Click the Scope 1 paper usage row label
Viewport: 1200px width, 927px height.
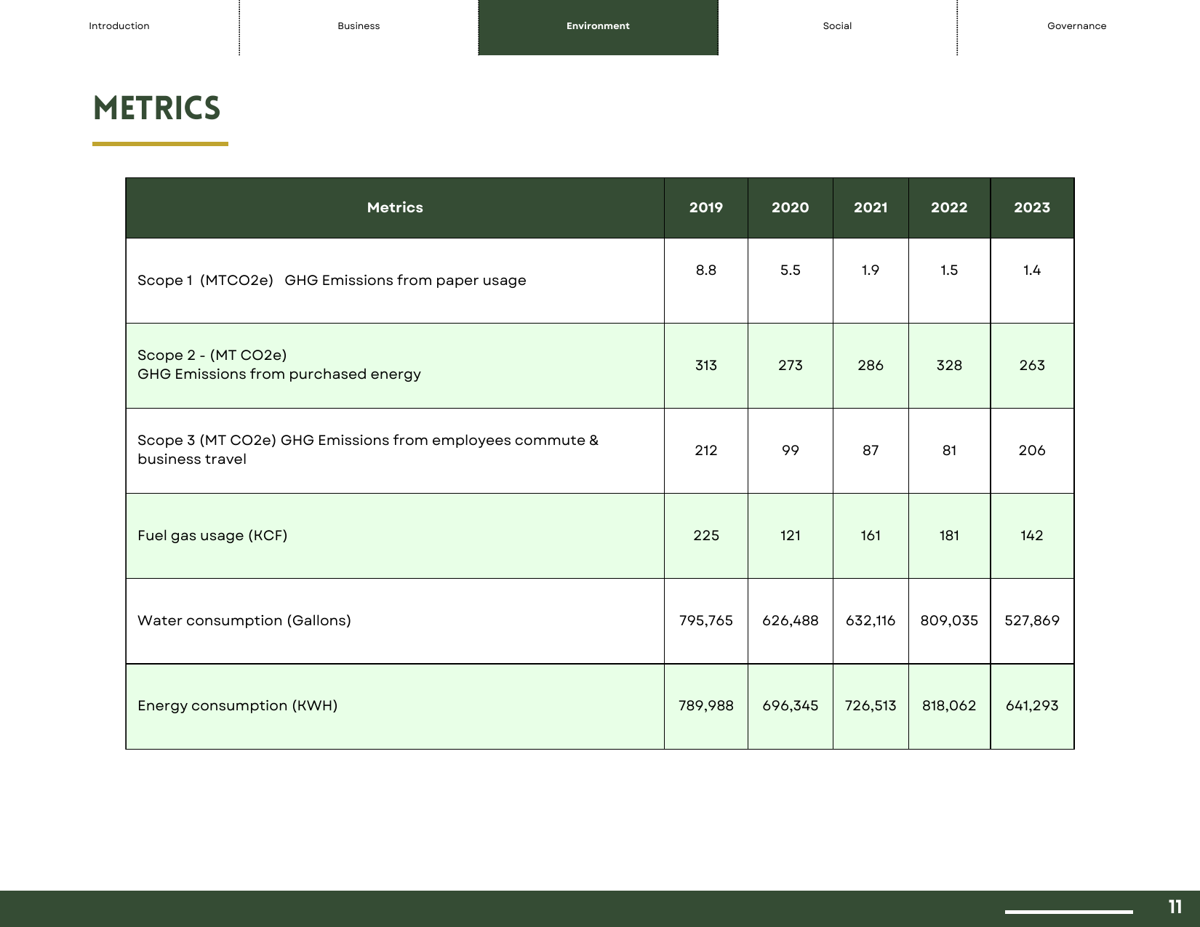pos(332,281)
